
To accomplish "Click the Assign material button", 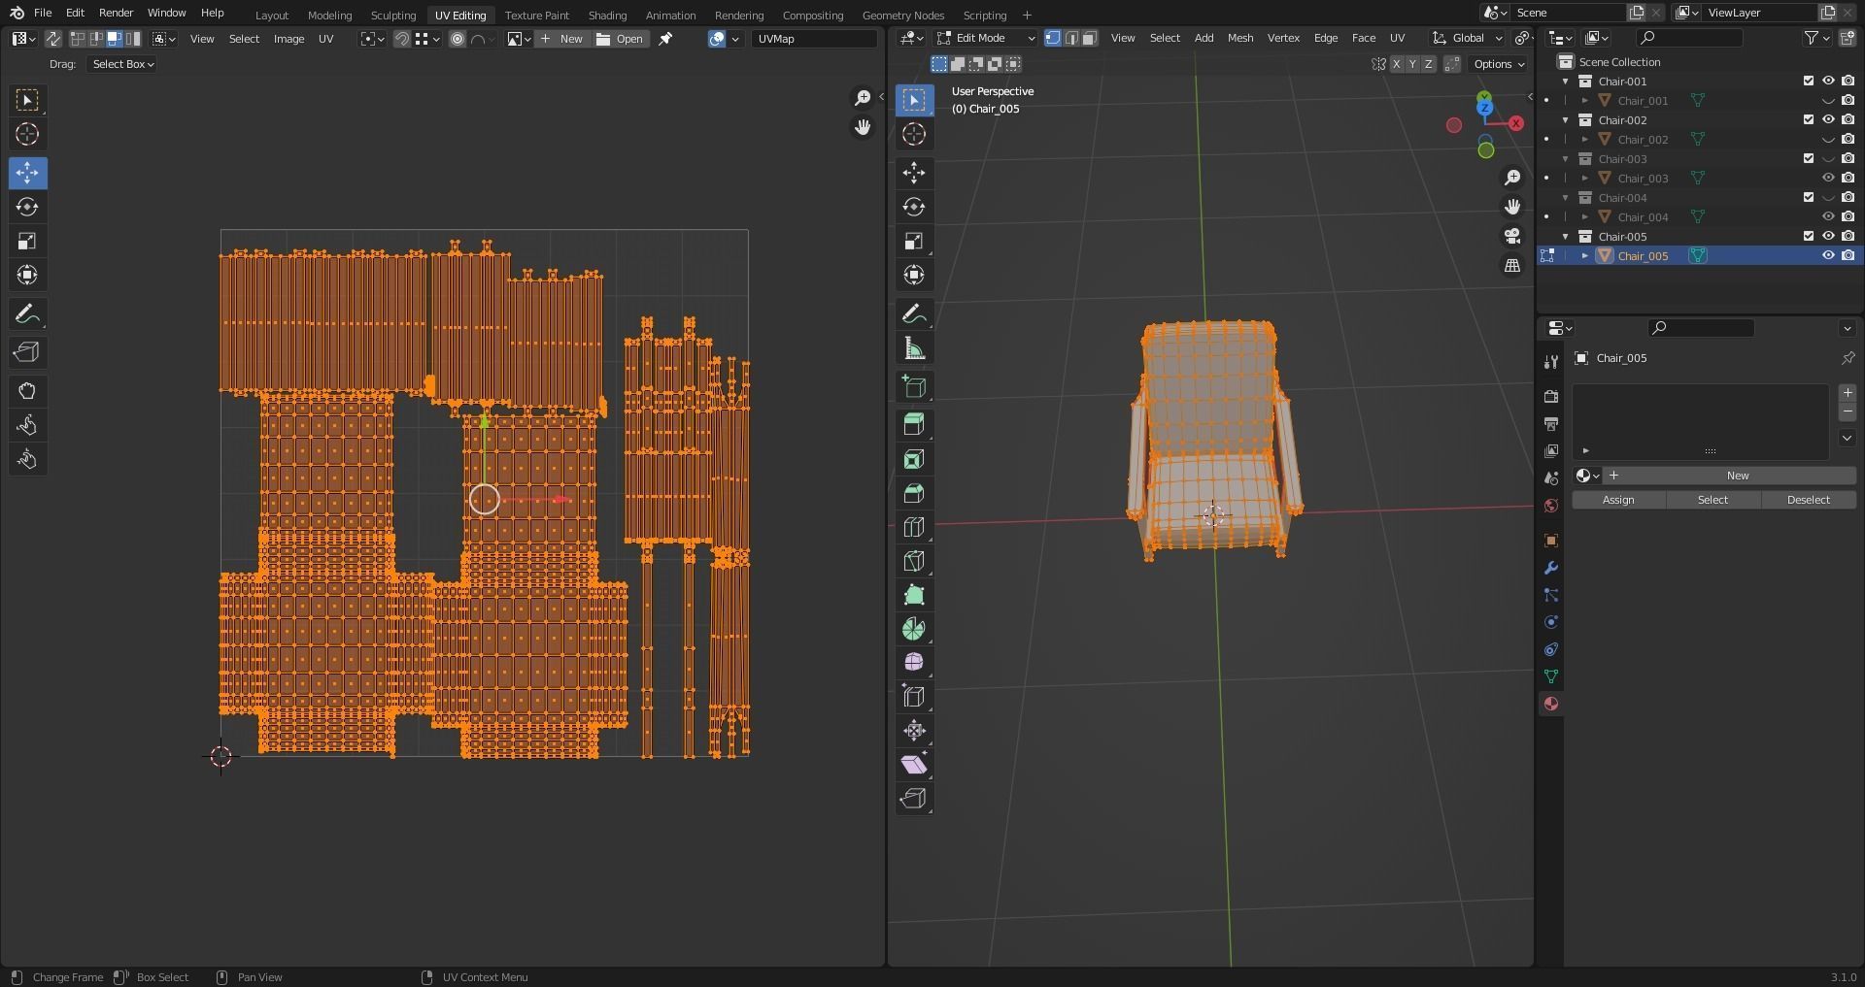I will (1618, 500).
